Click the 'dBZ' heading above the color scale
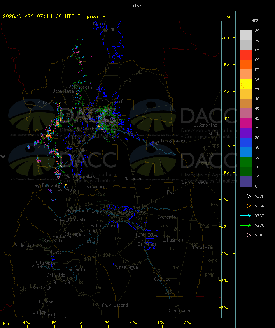Viewport: 275px width, 328px height. tap(255, 21)
